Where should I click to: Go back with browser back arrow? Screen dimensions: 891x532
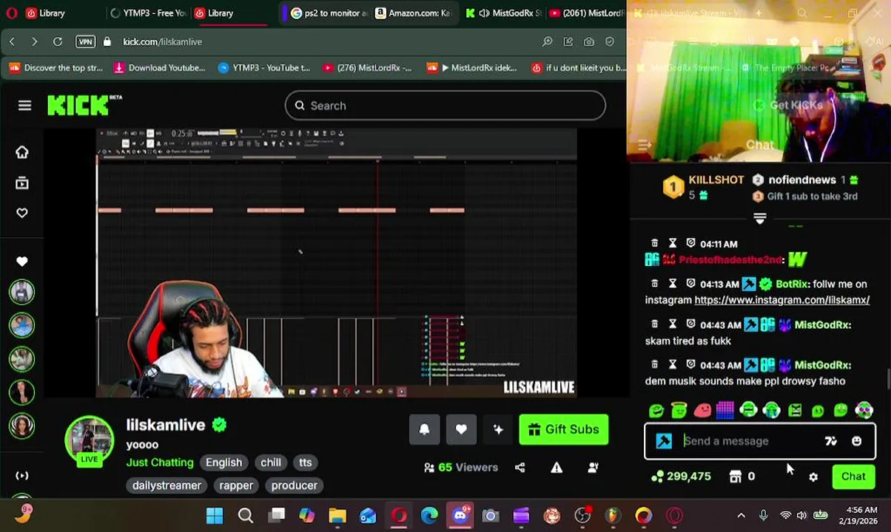click(x=13, y=42)
